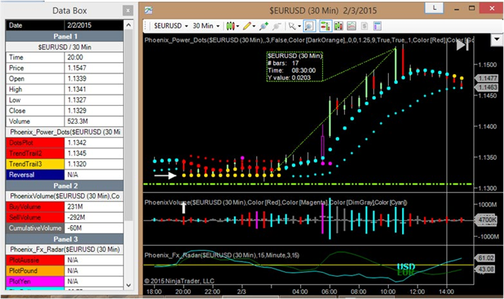
Task: Click the 1.1477 price marker
Action: point(487,78)
